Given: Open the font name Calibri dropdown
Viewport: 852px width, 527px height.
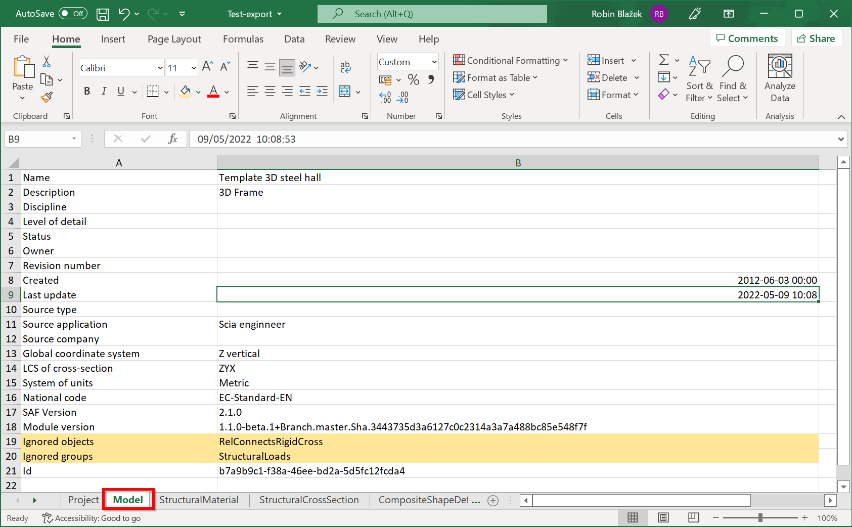Looking at the screenshot, I should click(160, 68).
